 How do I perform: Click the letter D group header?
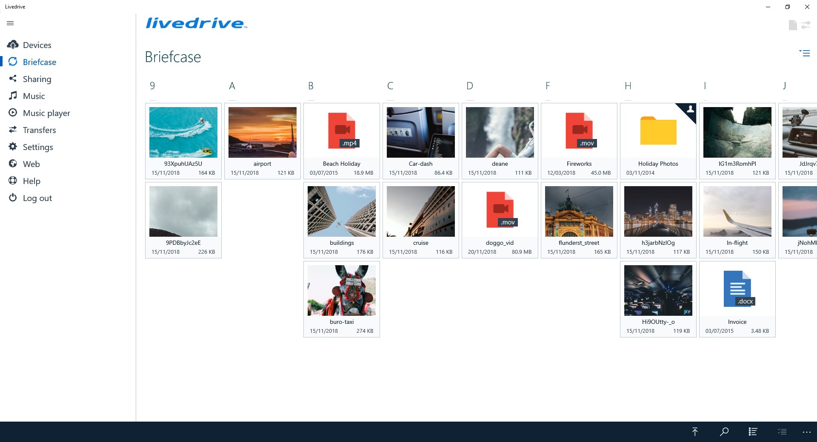coord(469,86)
